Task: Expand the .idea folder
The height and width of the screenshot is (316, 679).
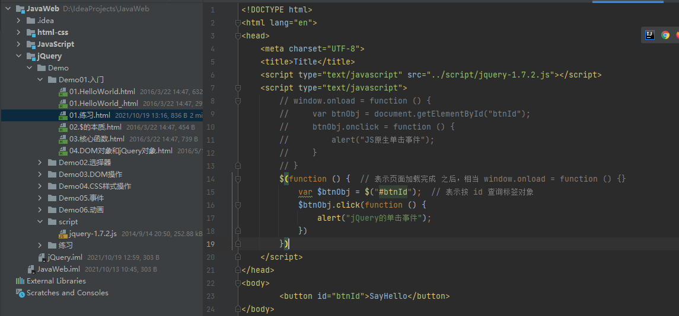Action: [18, 20]
